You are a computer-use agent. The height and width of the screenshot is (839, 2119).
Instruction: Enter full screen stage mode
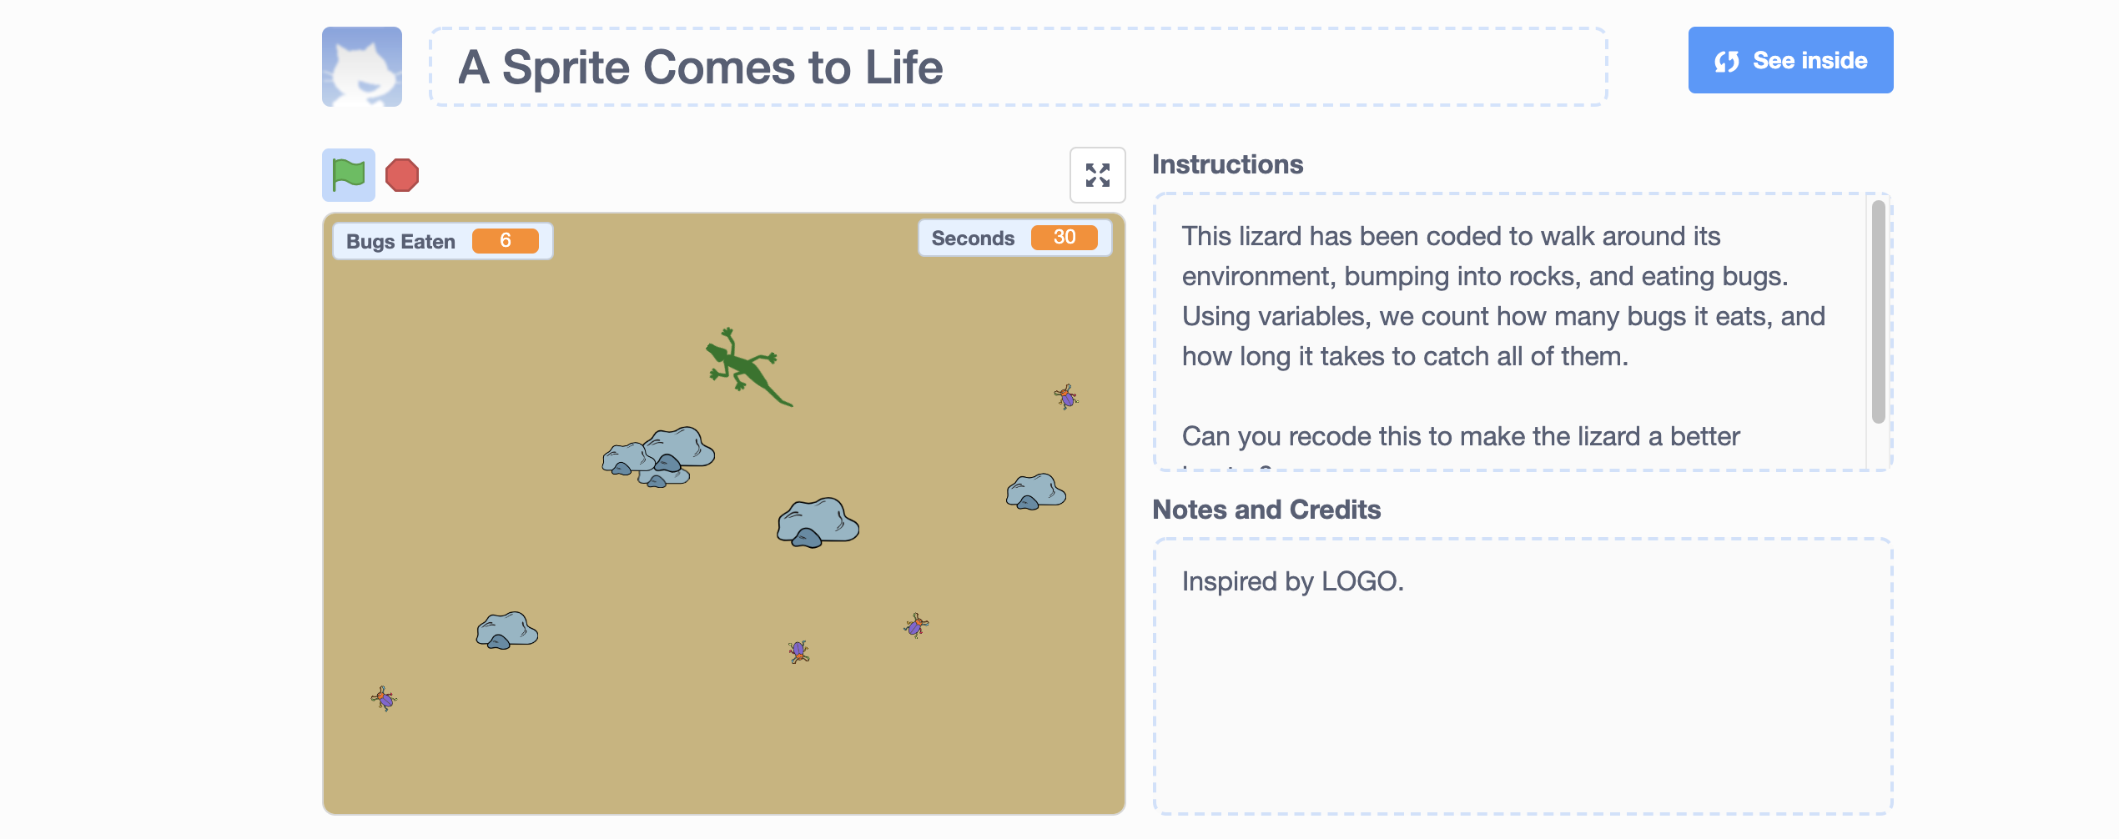[1097, 175]
